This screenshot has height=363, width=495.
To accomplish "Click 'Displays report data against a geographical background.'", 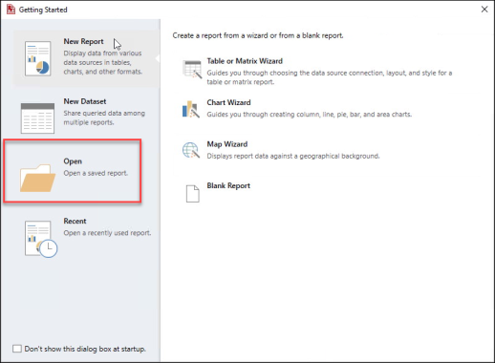I will (x=293, y=156).
